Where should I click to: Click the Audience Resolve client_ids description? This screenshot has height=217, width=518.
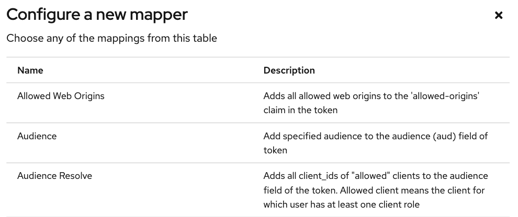376,190
